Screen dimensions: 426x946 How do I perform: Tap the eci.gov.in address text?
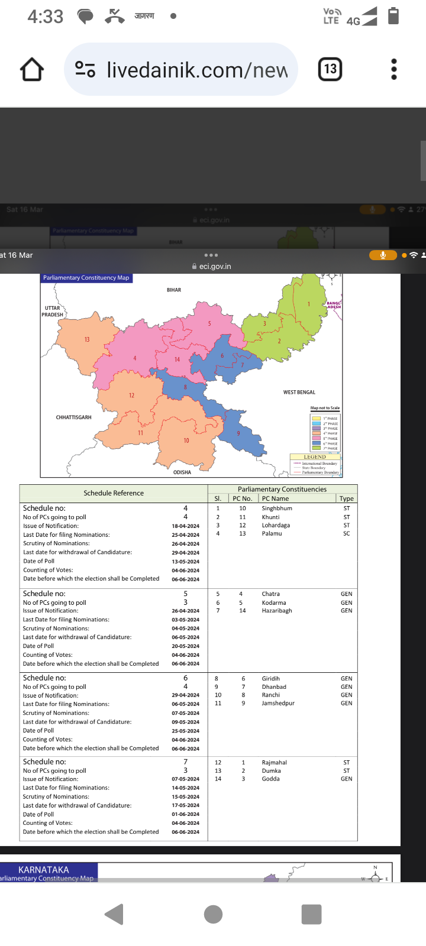coord(215,267)
